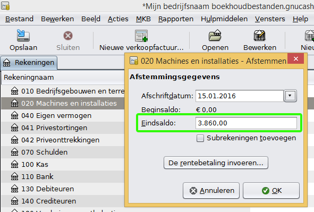
Task: Click bank icon of 110 Bank
Action: 14,176
